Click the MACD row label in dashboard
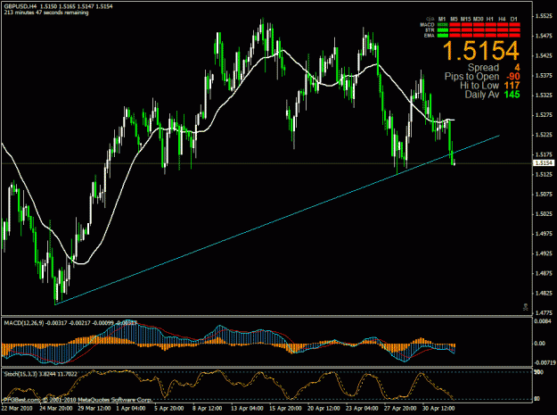 tap(428, 24)
